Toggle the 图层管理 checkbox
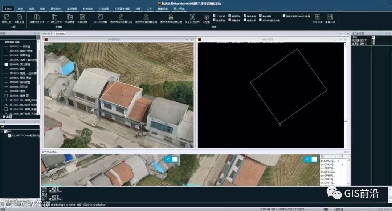Screen dimensions: 392x211 229,16
